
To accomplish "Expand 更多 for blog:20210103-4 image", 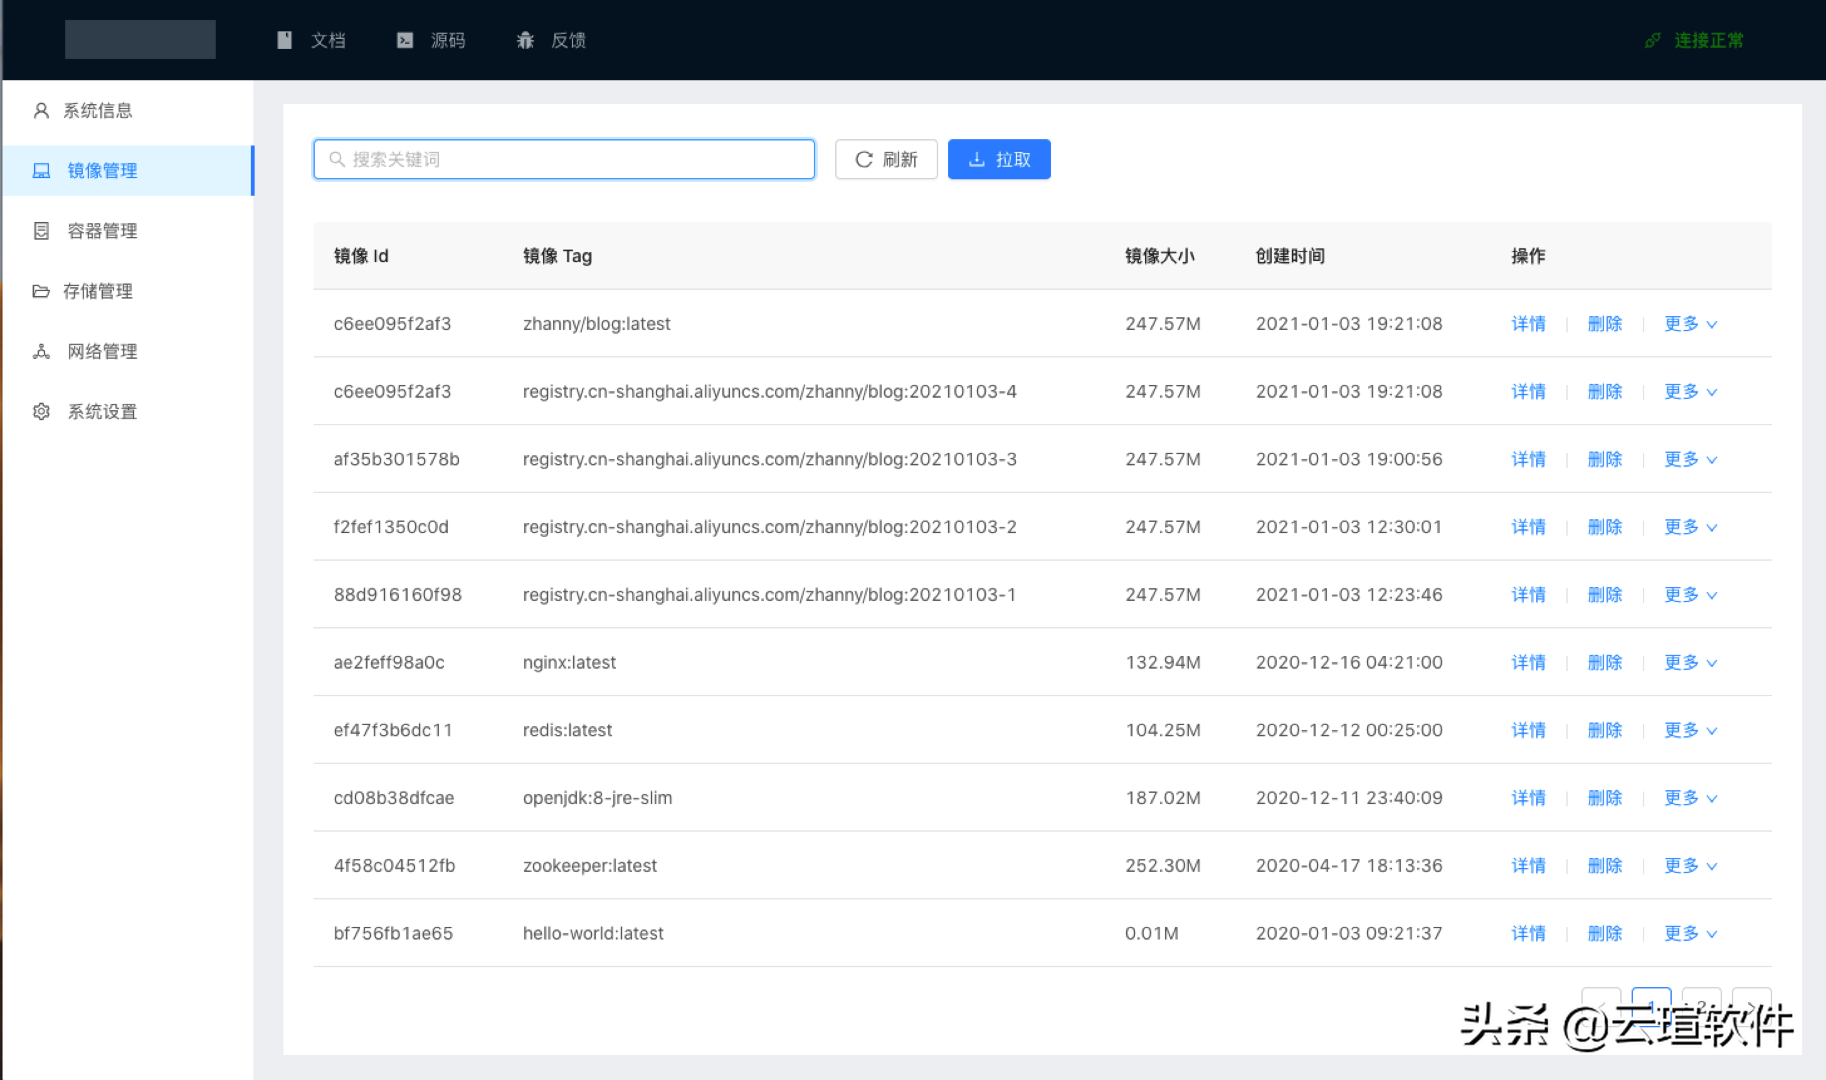I will tap(1691, 391).
